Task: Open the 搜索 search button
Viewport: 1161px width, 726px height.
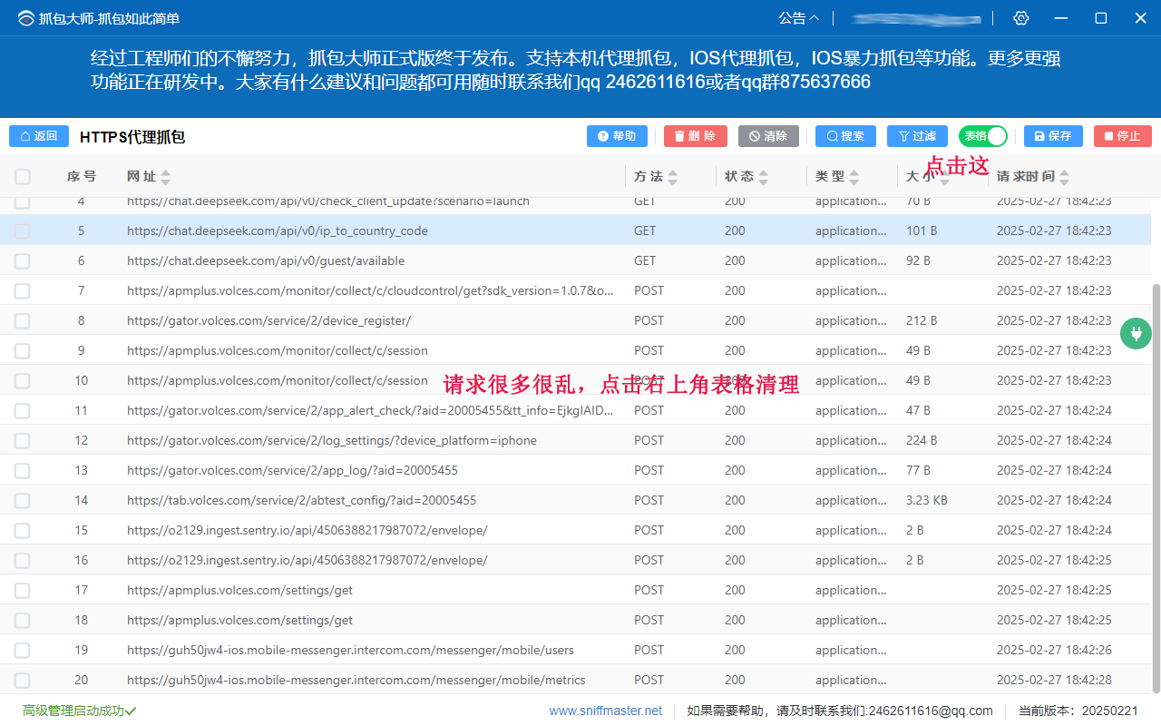Action: 845,136
